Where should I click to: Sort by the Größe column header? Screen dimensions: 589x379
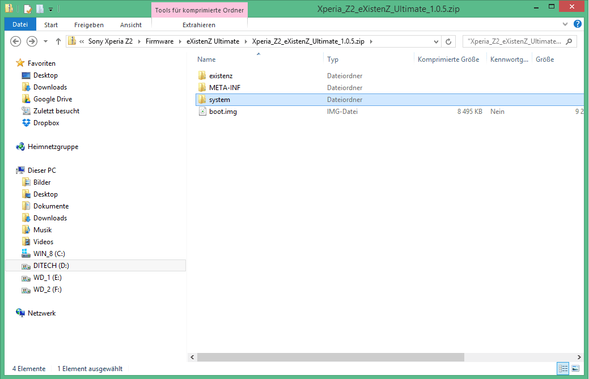[x=545, y=59]
